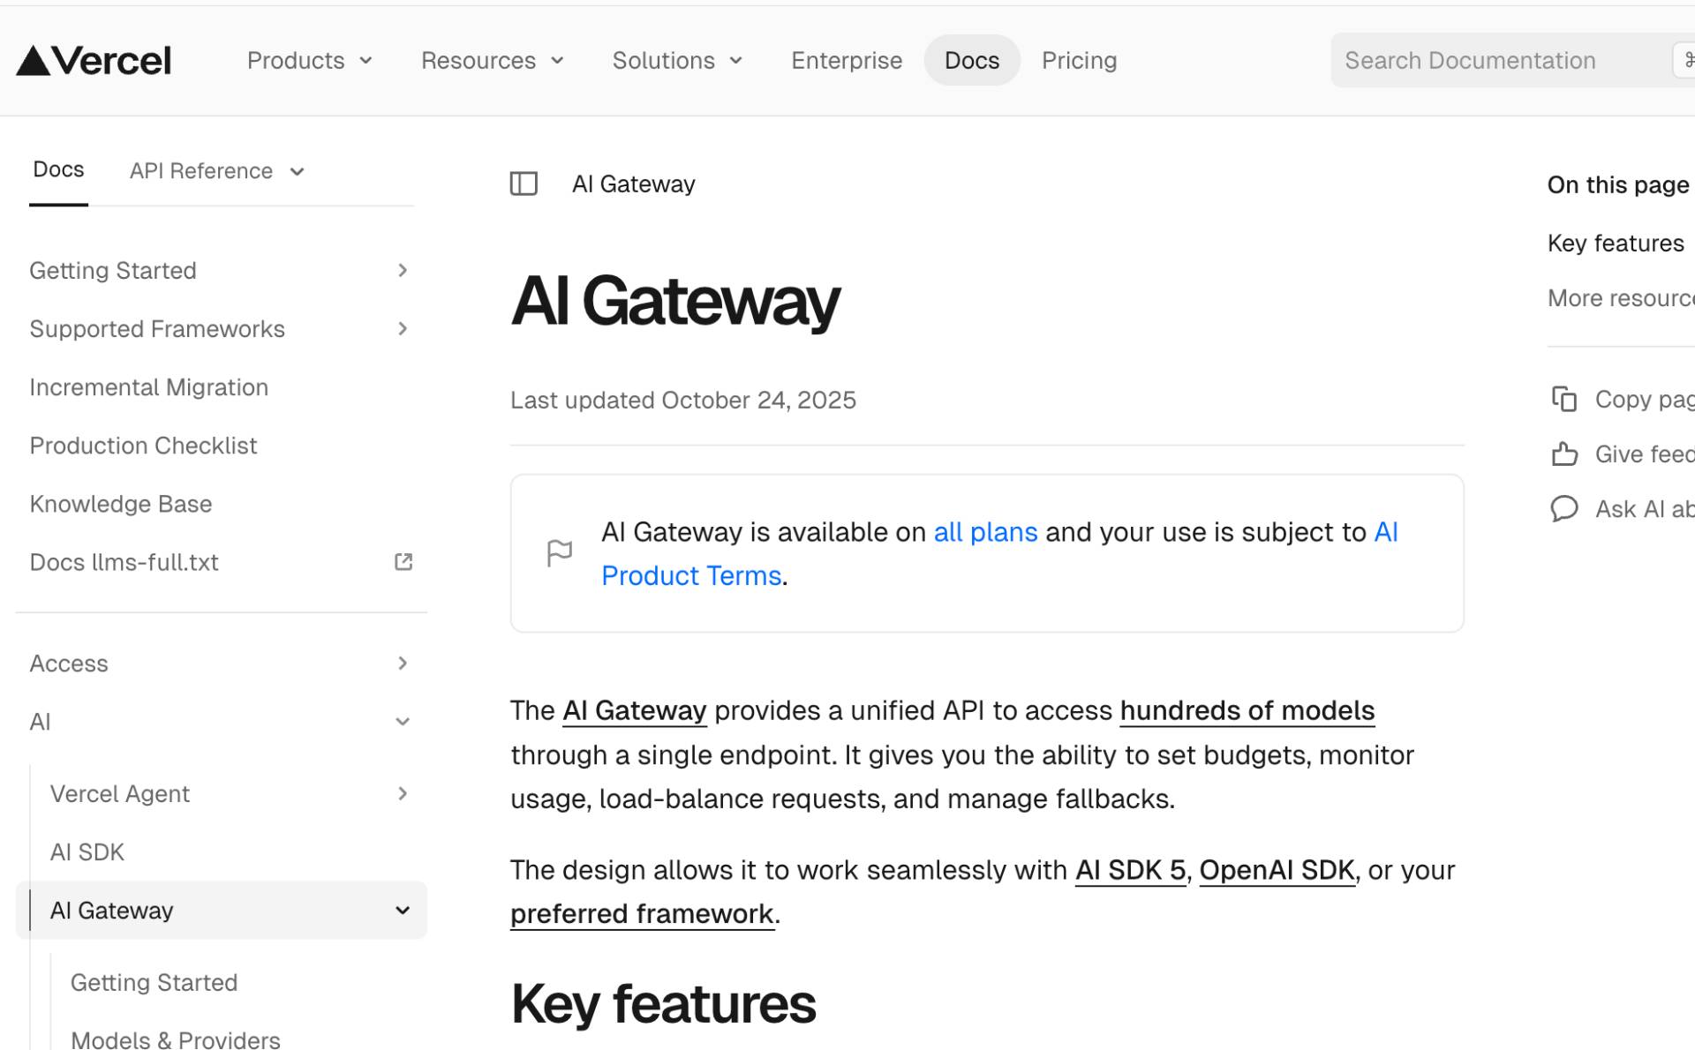This screenshot has width=1695, height=1050.
Task: Click the Ask AI chat bubble icon
Action: (1563, 508)
